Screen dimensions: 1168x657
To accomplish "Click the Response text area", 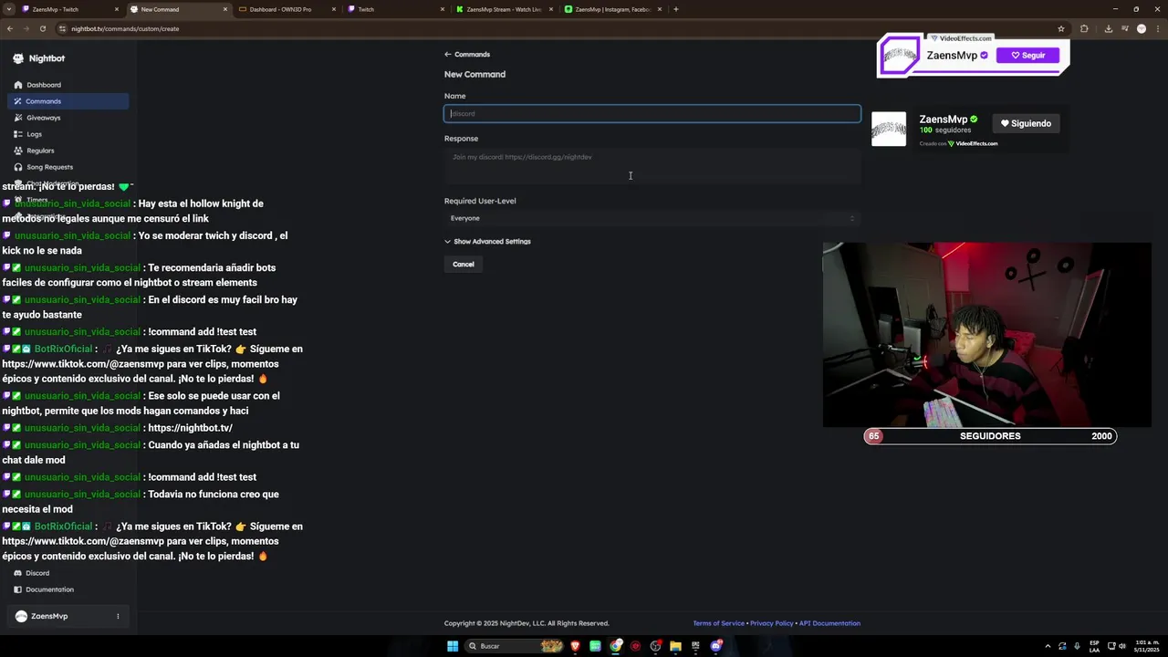I will [652, 166].
